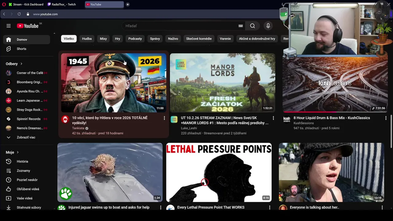Select the Mixy filter chip
This screenshot has height=221, width=393.
[x=103, y=39]
